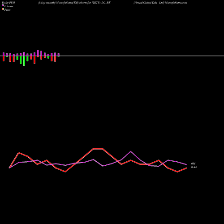Viewport: 224px width, 224px height.
Task: Click the highest peak of the red price line
Action: [x=98, y=149]
